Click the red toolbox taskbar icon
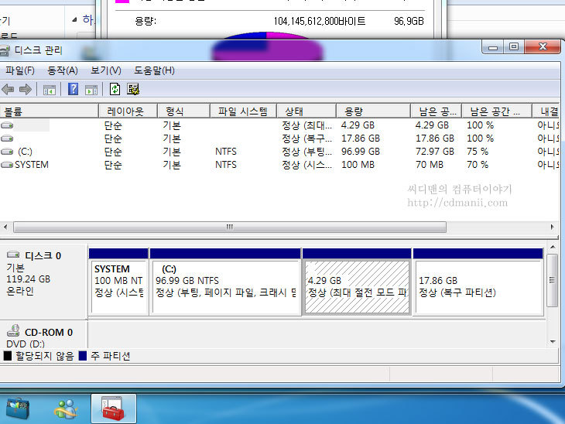This screenshot has height=424, width=565. pos(113,408)
